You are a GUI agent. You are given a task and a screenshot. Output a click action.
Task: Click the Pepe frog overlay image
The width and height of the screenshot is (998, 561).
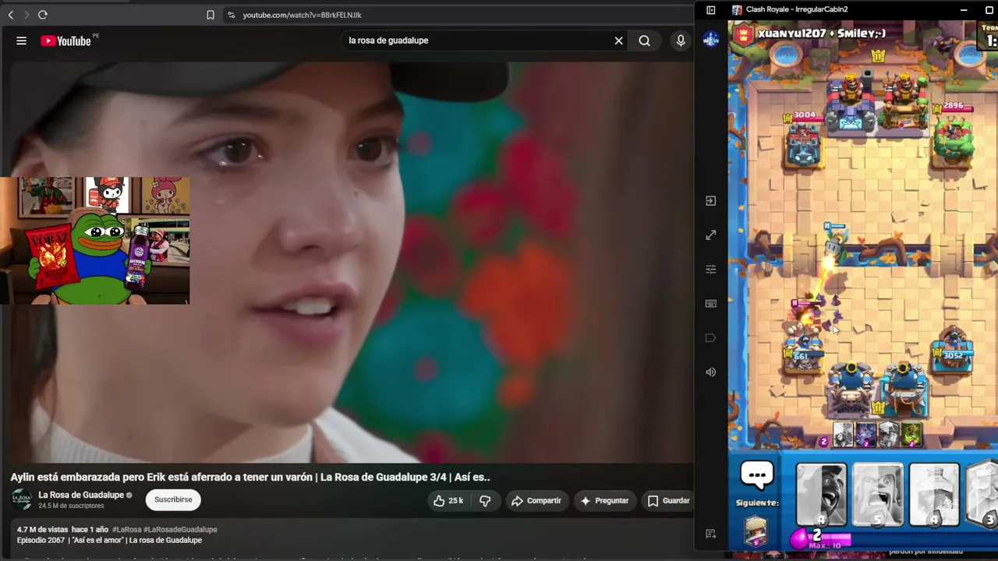point(94,241)
